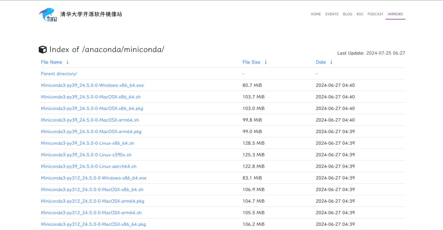Download Miniconda3 py39 Windows x86_64 exe
This screenshot has width=443, height=230.
click(x=92, y=85)
